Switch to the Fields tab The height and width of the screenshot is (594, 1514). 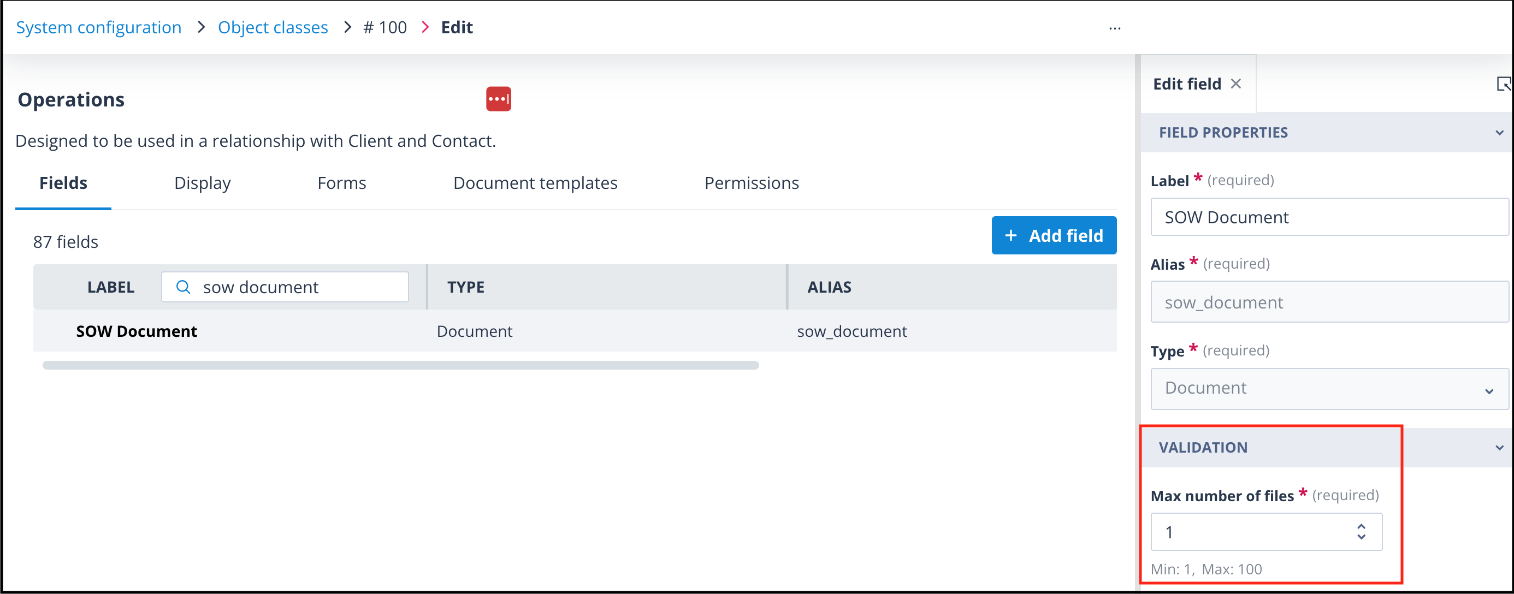pyautogui.click(x=63, y=183)
